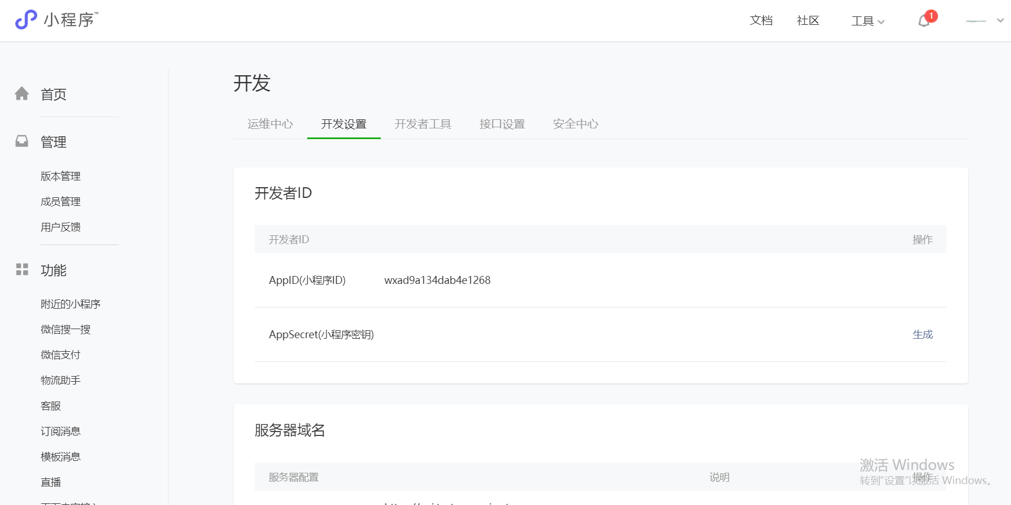Select 客服 in the sidebar
The width and height of the screenshot is (1011, 505).
coord(51,405)
